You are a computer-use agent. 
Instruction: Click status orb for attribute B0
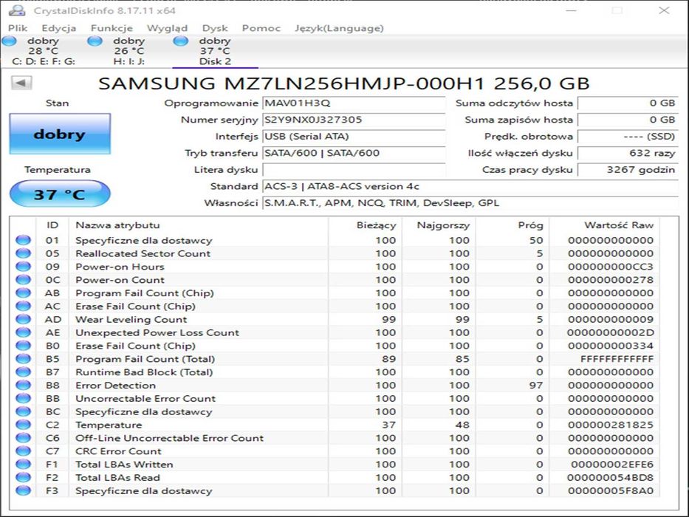[x=24, y=346]
